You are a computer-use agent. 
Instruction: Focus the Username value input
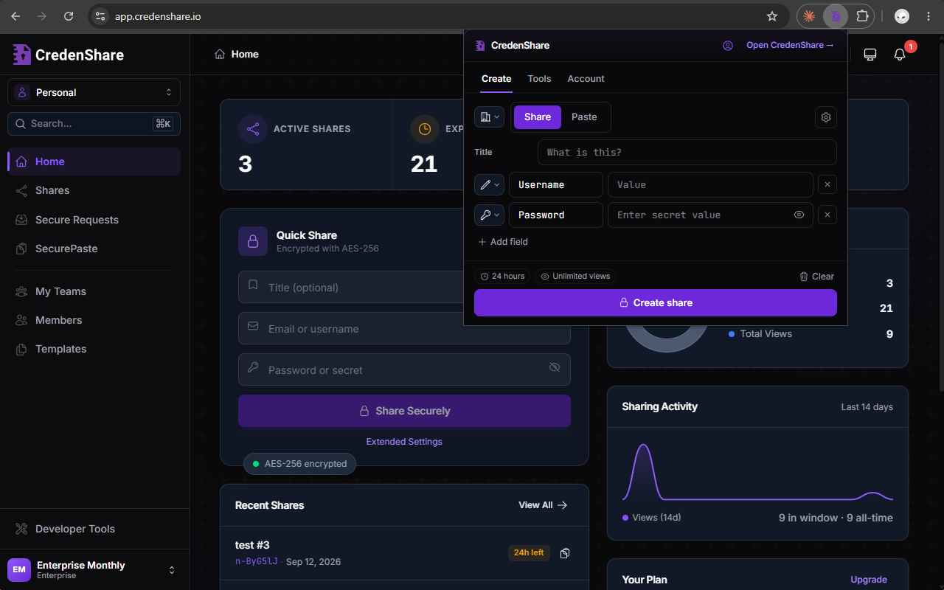(710, 184)
